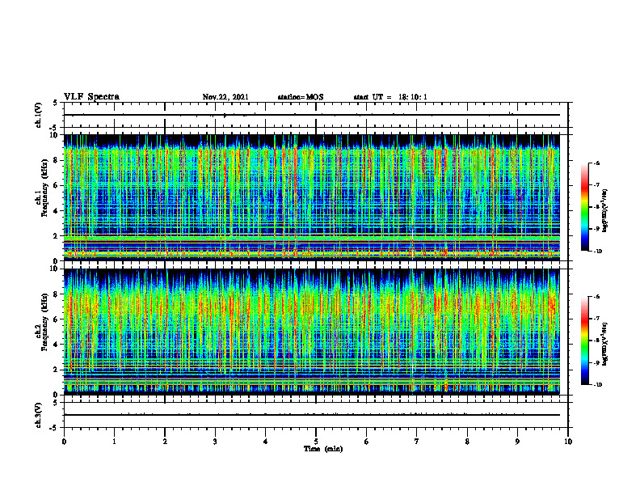Image resolution: width=640 pixels, height=495 pixels.
Task: Click the "2" kHz tick on ch.1 frequency axis
Action: tap(56, 236)
